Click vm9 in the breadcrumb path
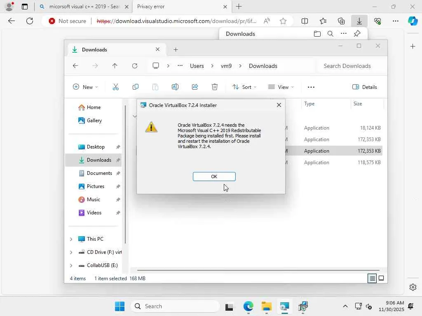422x316 pixels. tap(226, 66)
